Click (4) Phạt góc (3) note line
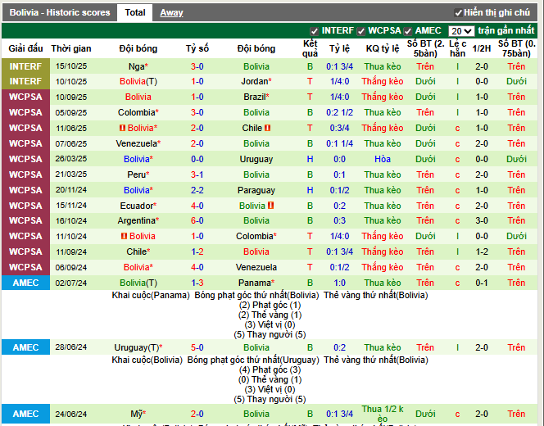The image size is (544, 426). coord(270,369)
